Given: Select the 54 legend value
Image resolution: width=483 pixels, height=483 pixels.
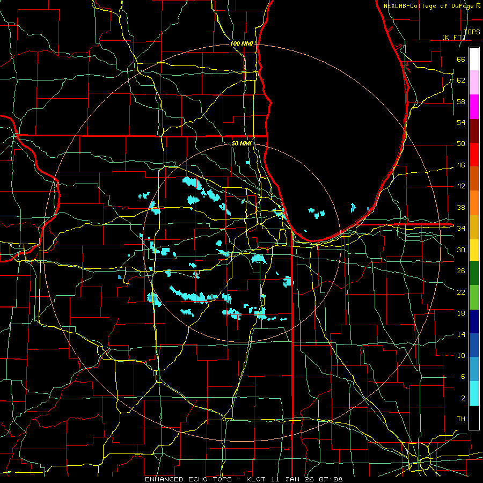Looking at the screenshot, I should point(461,122).
